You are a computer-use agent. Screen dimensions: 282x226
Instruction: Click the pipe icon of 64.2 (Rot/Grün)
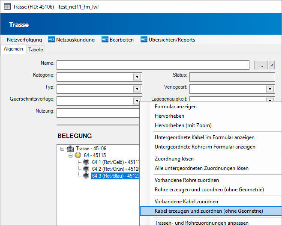pos(86,169)
